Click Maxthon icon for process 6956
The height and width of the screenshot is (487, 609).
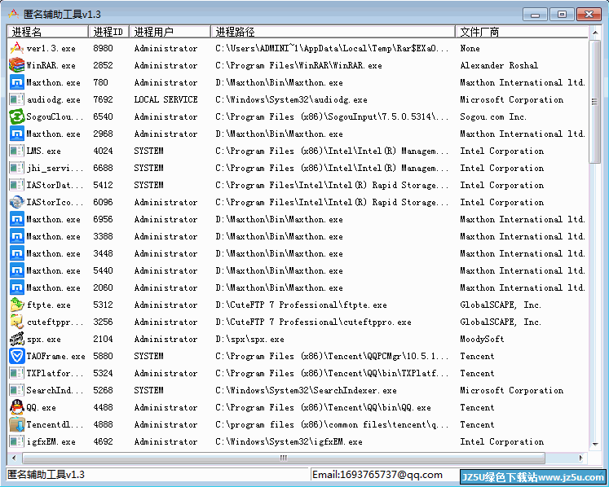[16, 219]
